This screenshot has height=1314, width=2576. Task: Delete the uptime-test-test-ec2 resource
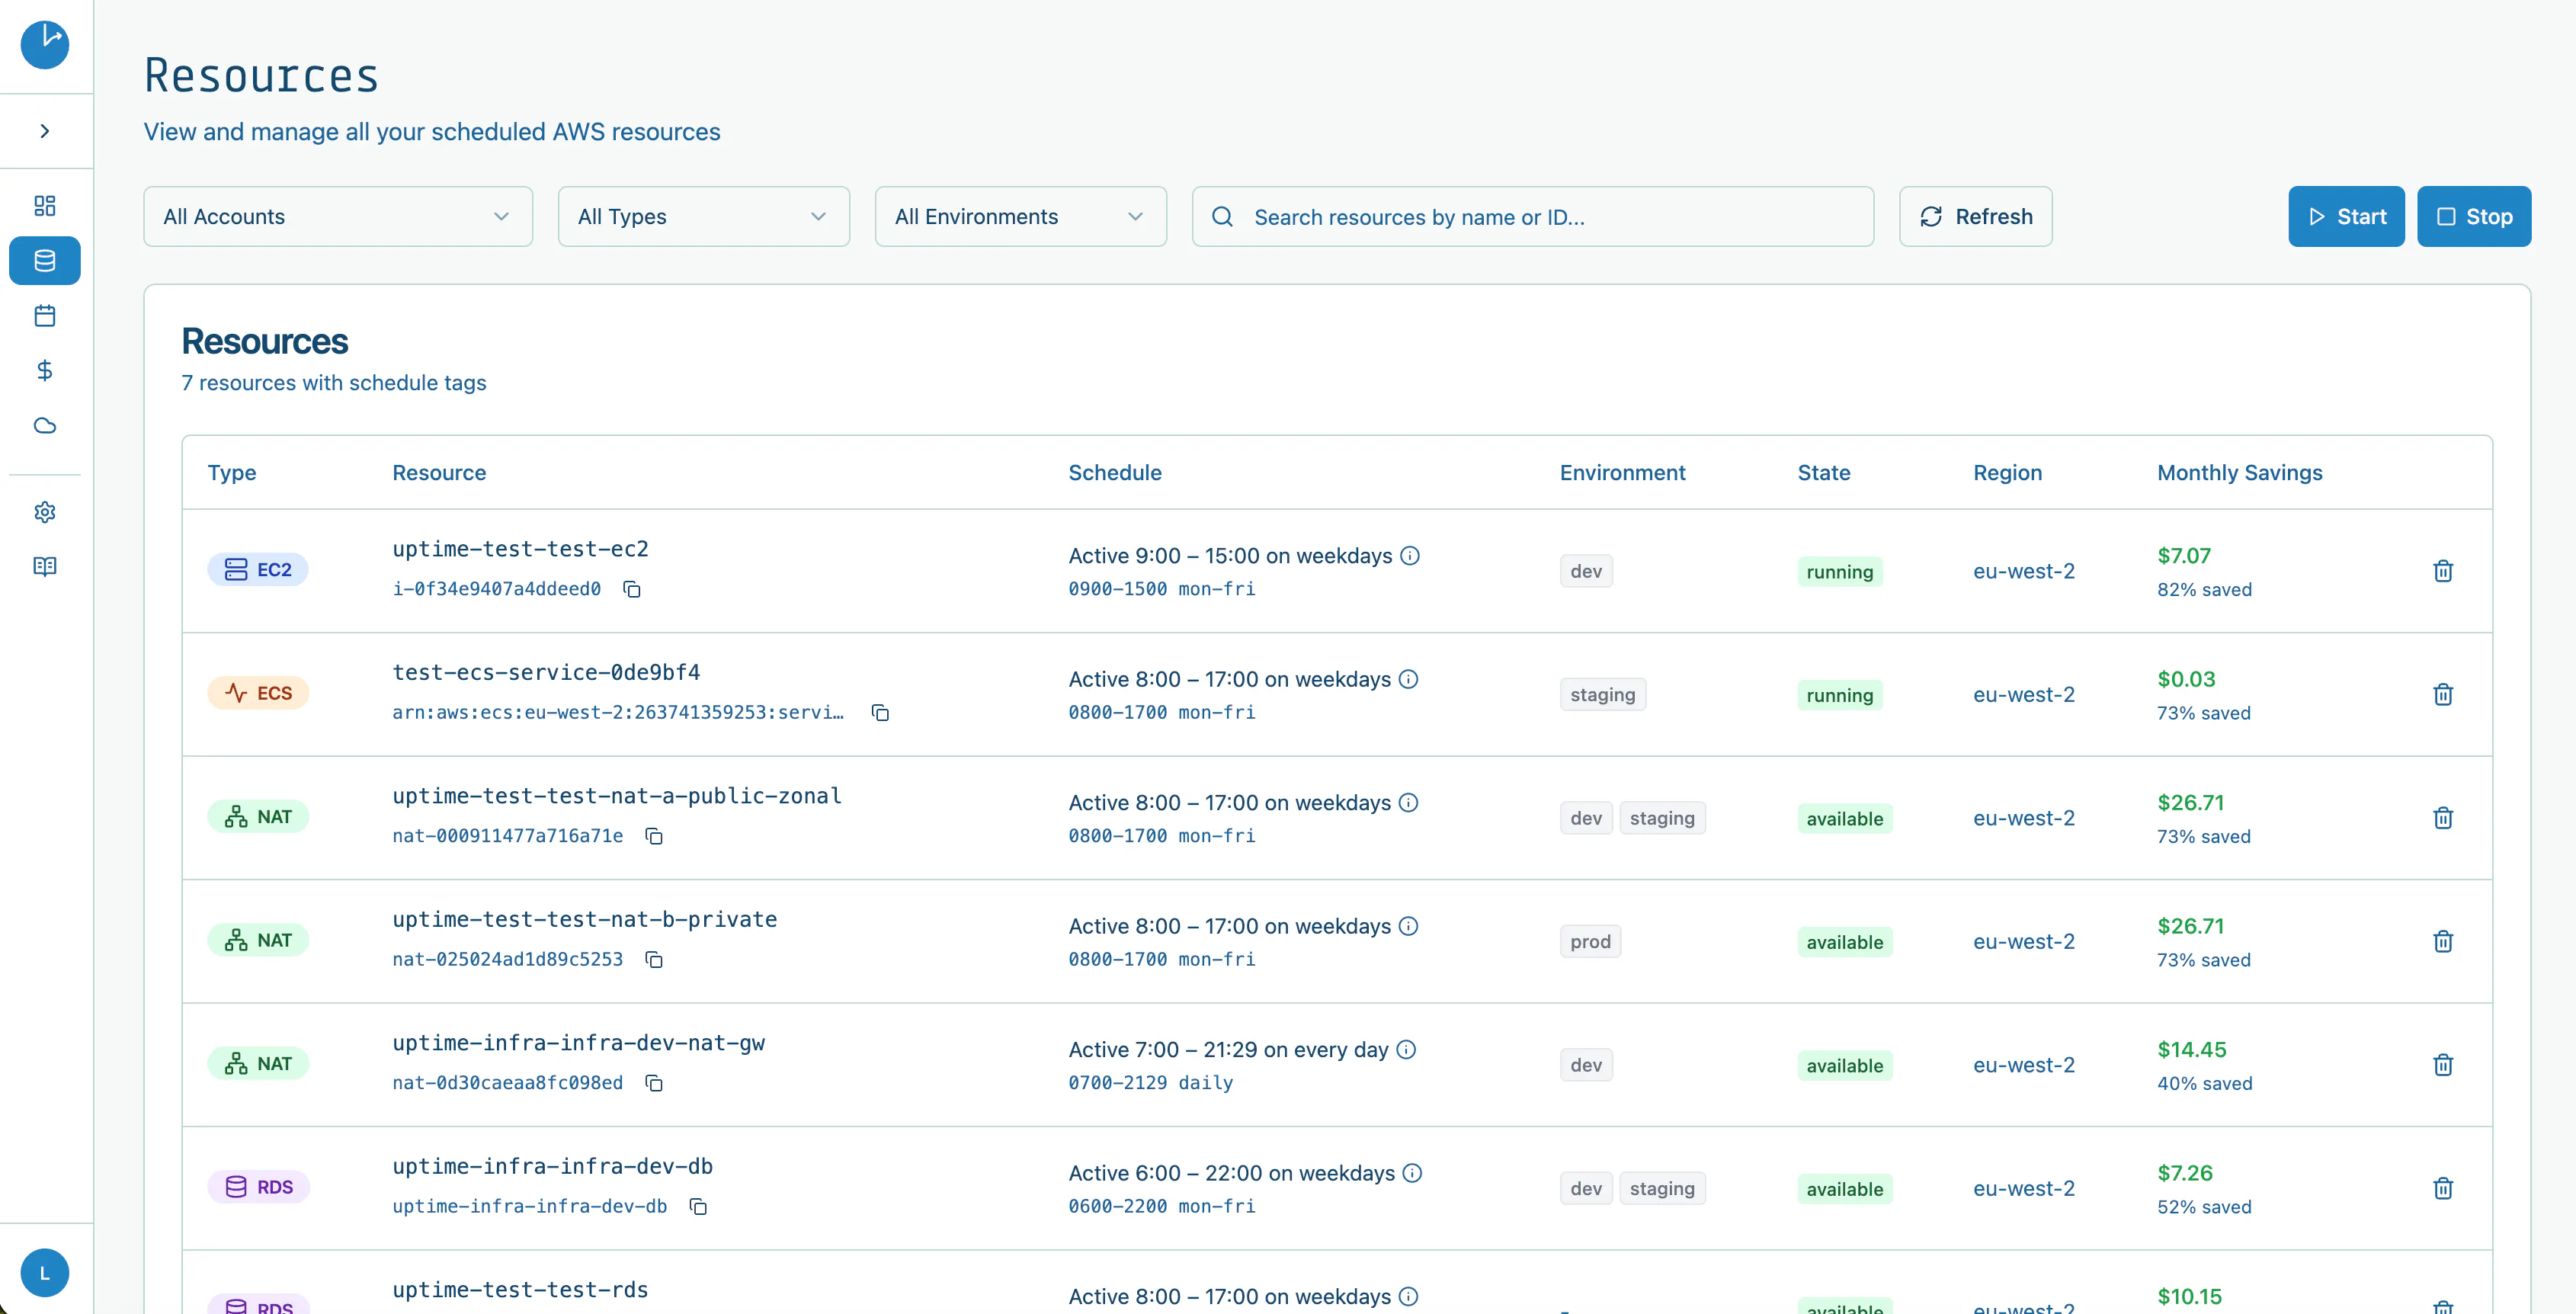click(2443, 571)
